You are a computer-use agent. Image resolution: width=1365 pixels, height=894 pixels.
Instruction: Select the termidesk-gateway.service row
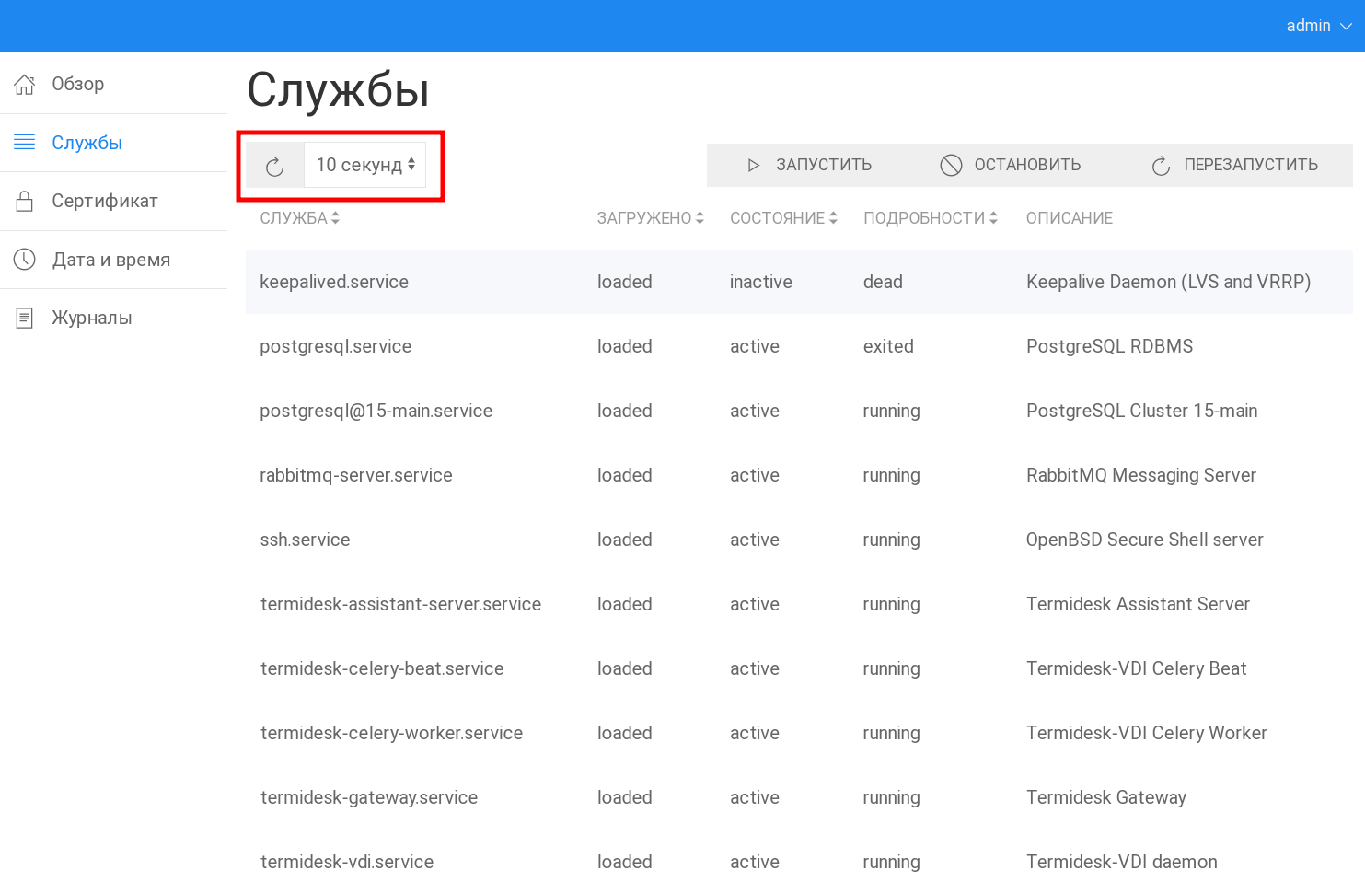[x=369, y=798]
